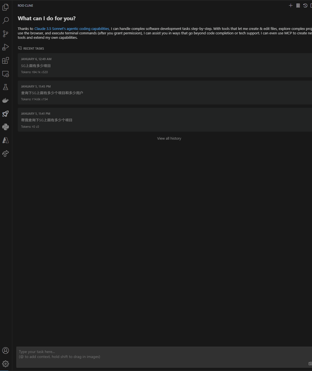Open the Search view
The height and width of the screenshot is (371, 312).
click(6, 20)
